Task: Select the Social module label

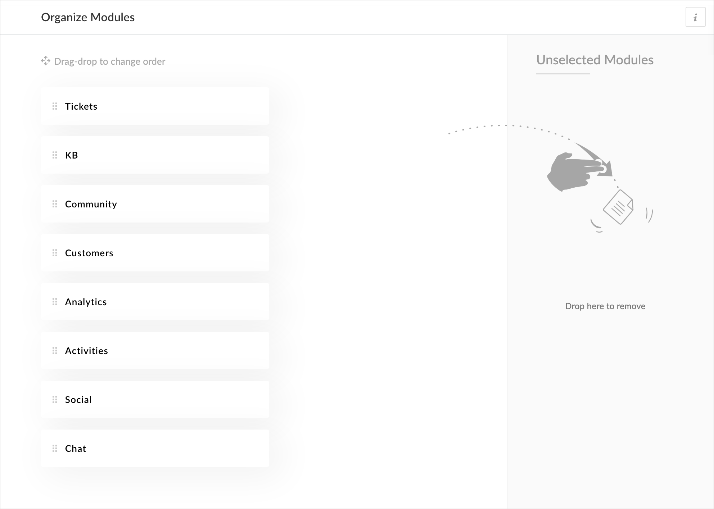Action: coord(78,400)
